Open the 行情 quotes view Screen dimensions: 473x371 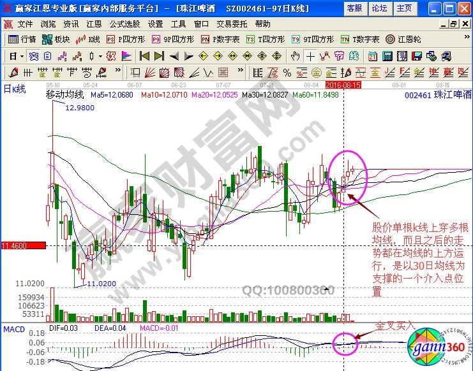(x=22, y=40)
